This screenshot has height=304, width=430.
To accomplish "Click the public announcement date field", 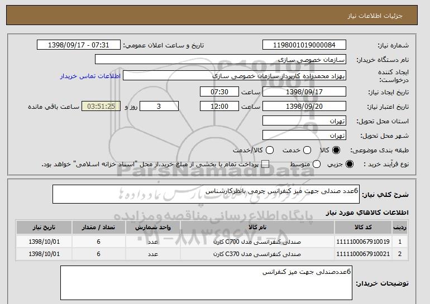I will tap(79, 45).
